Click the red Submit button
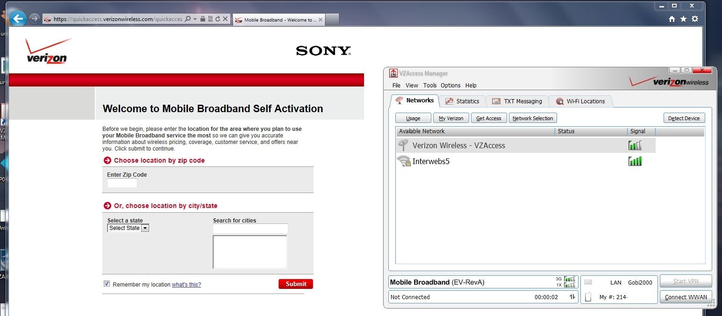Screen dimensions: 722x316 [x=296, y=284]
